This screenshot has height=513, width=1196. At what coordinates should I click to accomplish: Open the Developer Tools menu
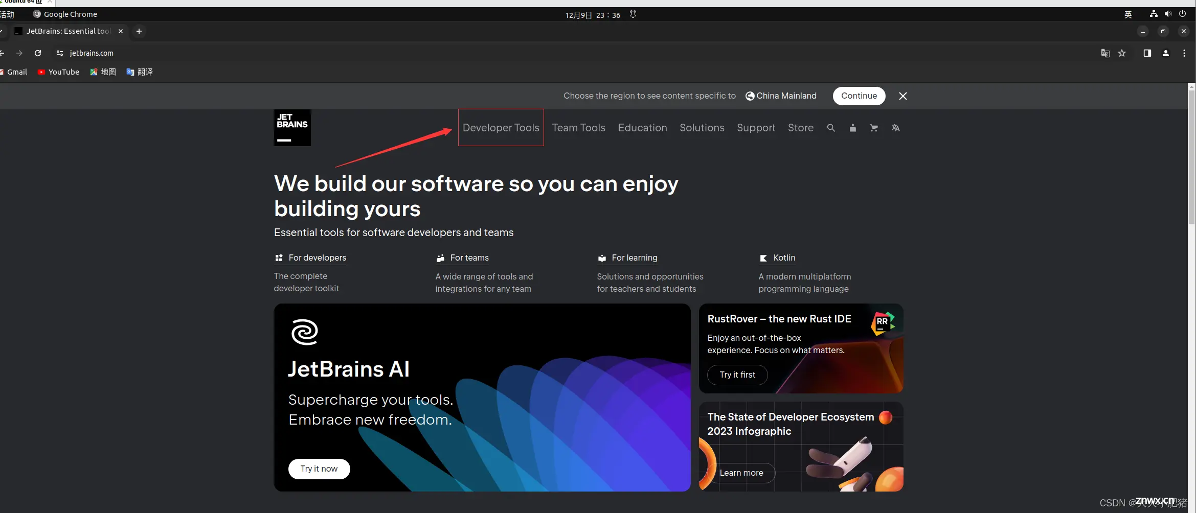pyautogui.click(x=501, y=128)
